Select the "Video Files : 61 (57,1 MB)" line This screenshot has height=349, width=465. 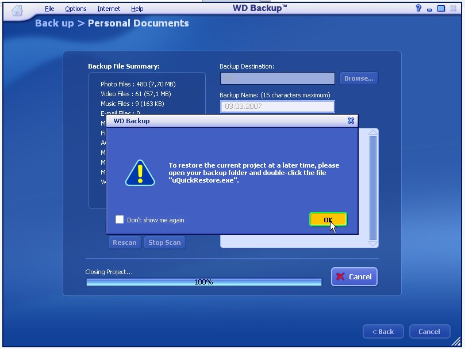pyautogui.click(x=136, y=94)
